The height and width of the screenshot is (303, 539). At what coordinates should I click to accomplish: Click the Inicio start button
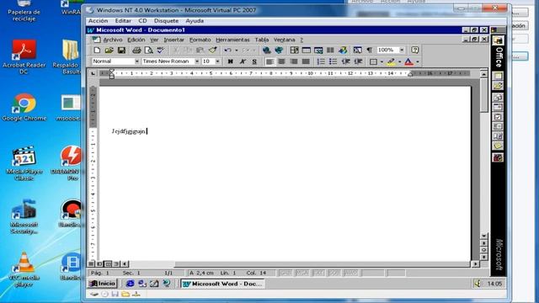coord(103,284)
